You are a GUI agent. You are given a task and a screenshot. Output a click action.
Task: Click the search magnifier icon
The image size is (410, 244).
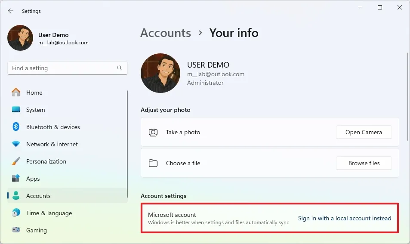coord(120,68)
